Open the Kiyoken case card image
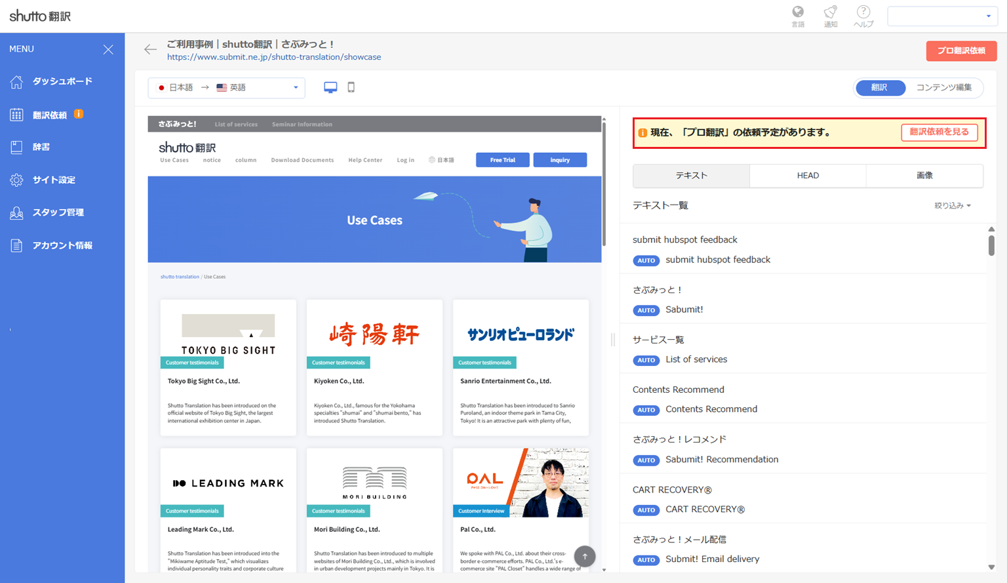The width and height of the screenshot is (1007, 583). 374,334
